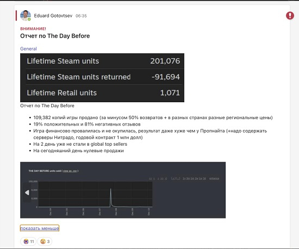The image size is (299, 249).
Task: Click the [+] chart zoom-in control
Action: coord(173,178)
